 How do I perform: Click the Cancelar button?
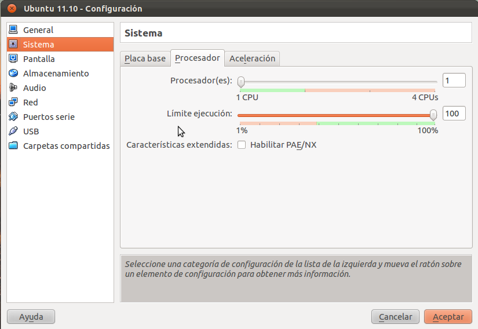pyautogui.click(x=395, y=317)
